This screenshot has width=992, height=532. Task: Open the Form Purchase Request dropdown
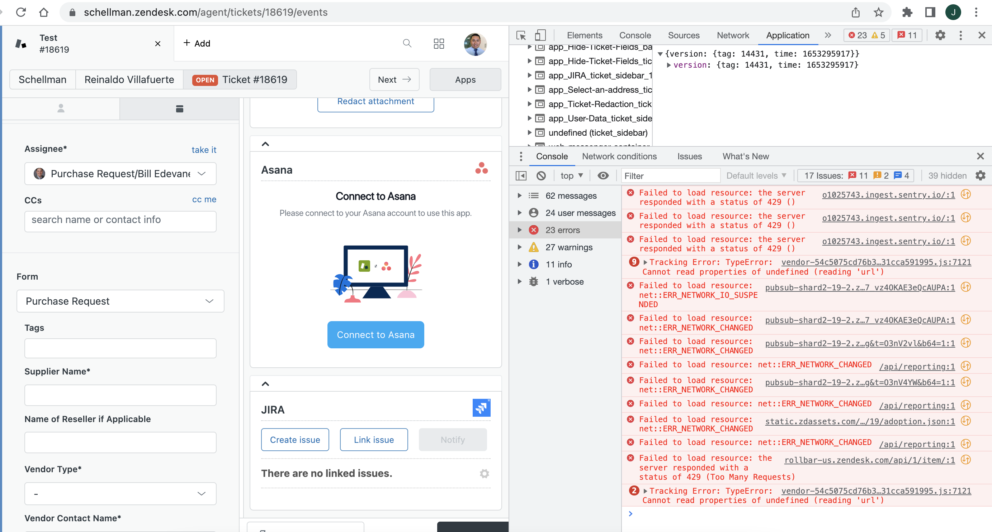tap(120, 301)
